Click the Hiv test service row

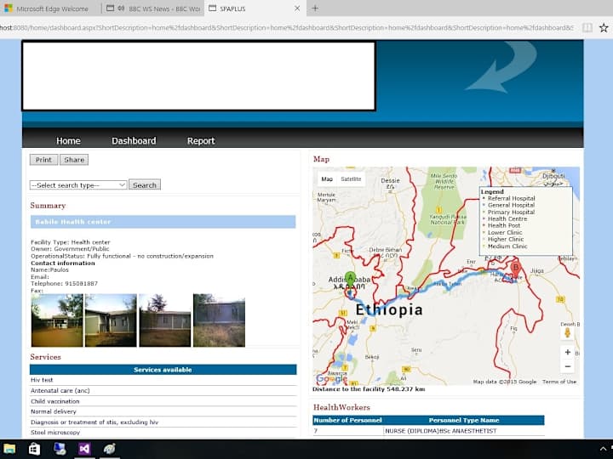tap(163, 380)
